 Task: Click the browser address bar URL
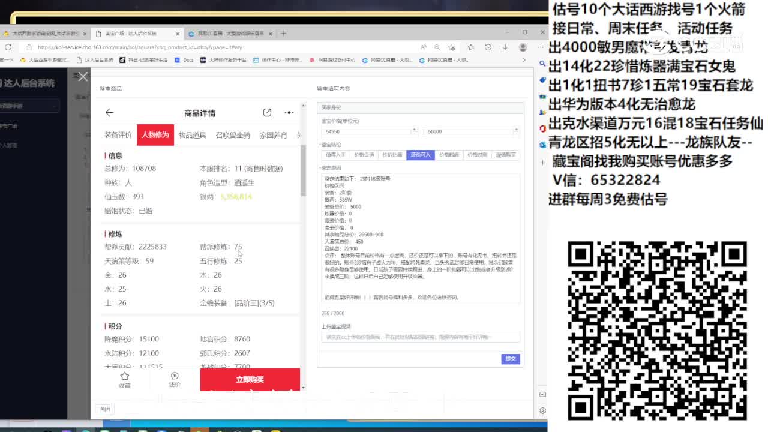click(140, 47)
